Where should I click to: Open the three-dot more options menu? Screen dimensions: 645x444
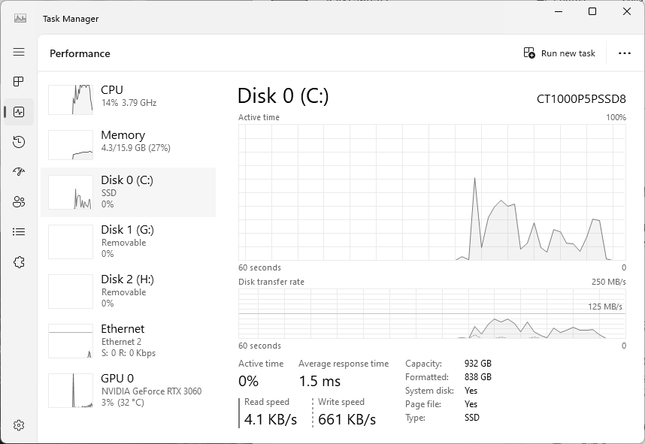click(x=624, y=53)
